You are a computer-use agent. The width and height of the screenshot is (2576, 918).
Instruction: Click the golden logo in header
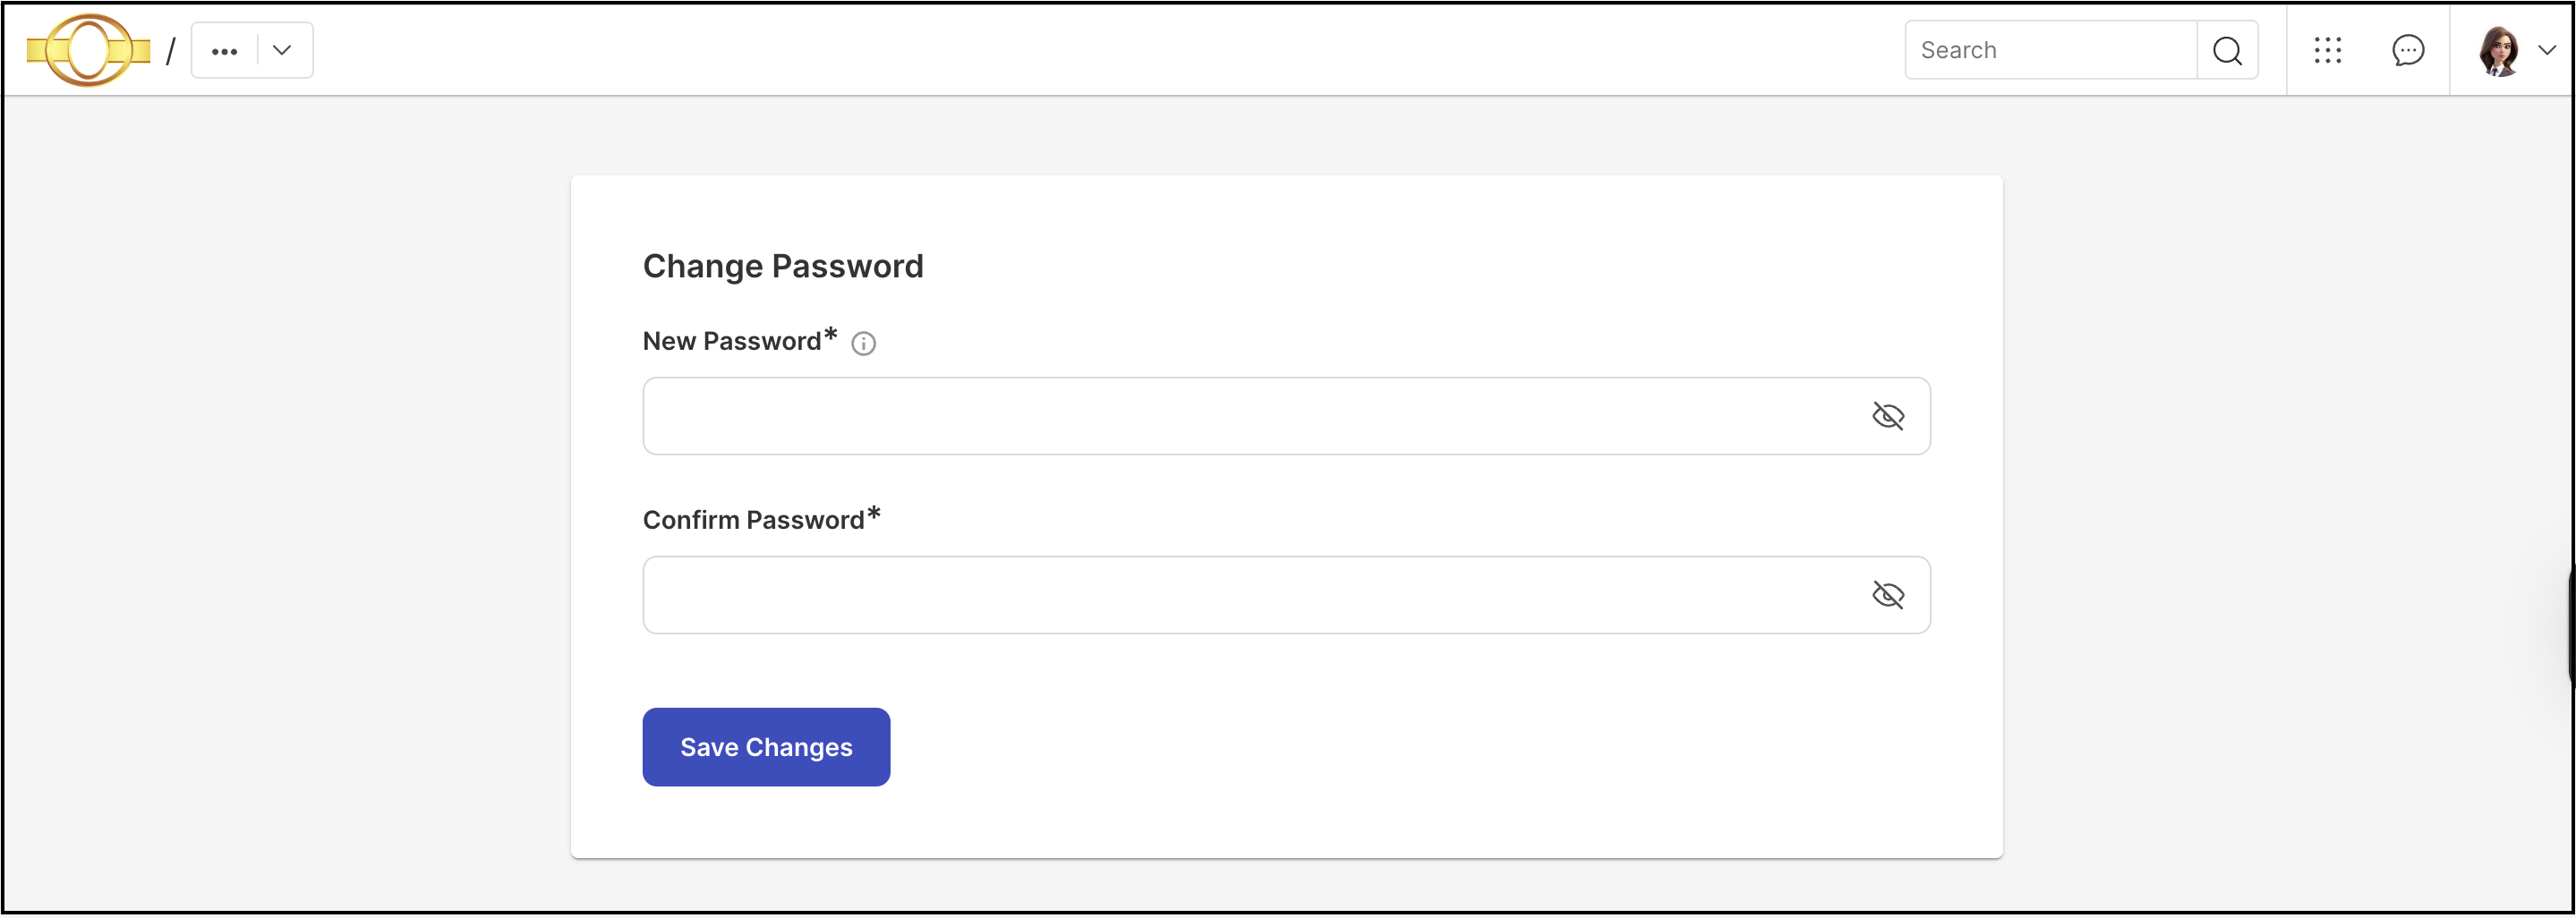coord(88,50)
